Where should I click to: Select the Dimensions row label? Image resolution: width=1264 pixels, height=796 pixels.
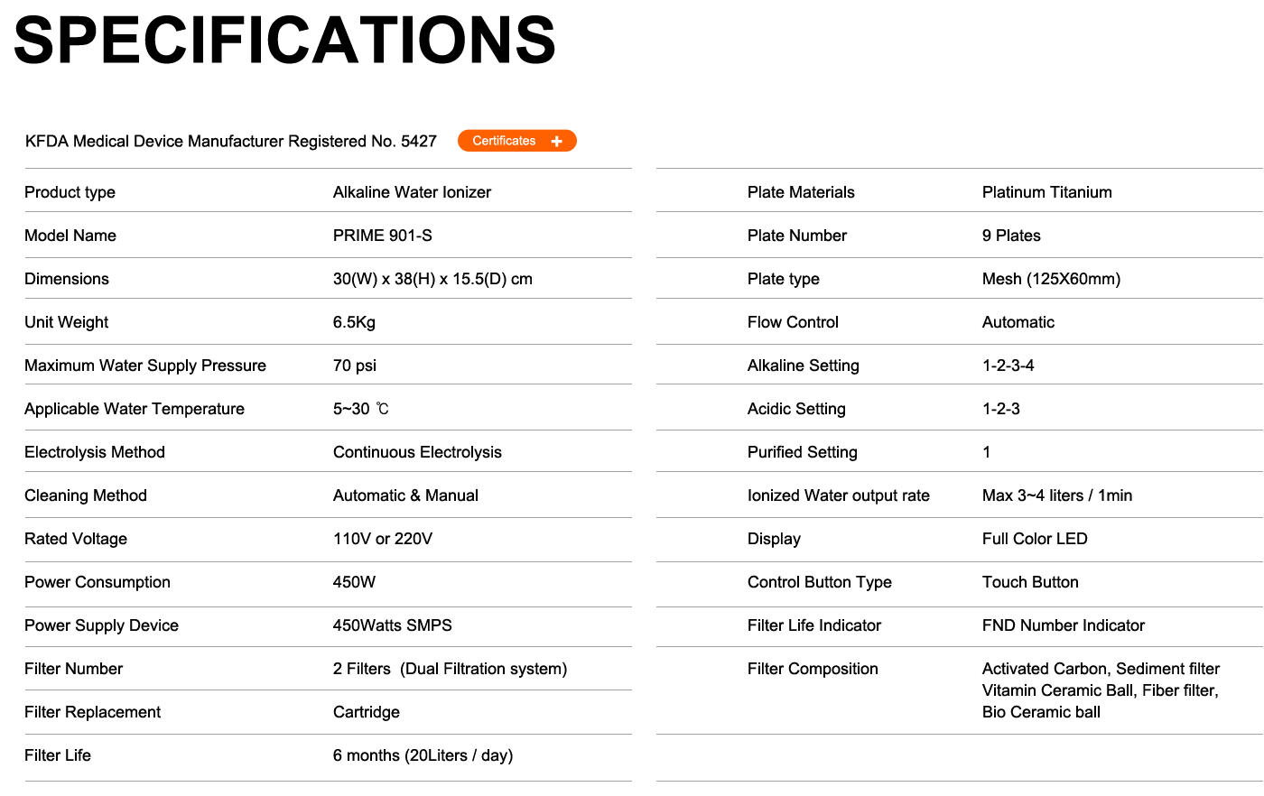coord(67,279)
